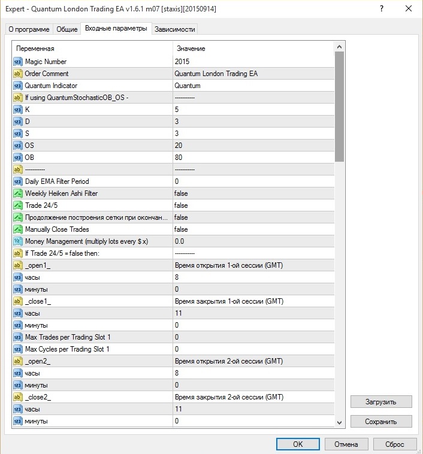Click the Отмена button
This screenshot has width=423, height=454.
[346, 444]
